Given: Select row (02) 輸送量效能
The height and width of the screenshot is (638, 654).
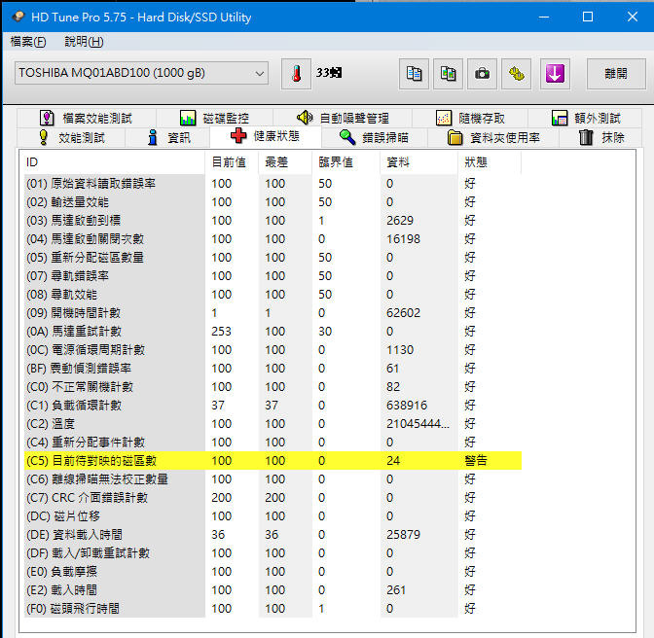Looking at the screenshot, I should [272, 202].
